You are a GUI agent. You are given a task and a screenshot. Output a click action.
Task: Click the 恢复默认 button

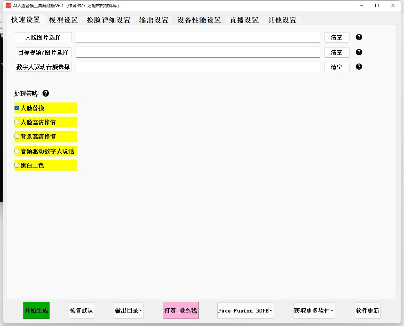point(81,311)
